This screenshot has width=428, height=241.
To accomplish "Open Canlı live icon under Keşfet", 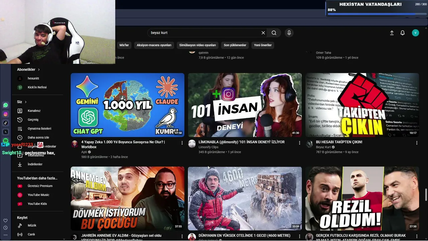I will 20,235.
